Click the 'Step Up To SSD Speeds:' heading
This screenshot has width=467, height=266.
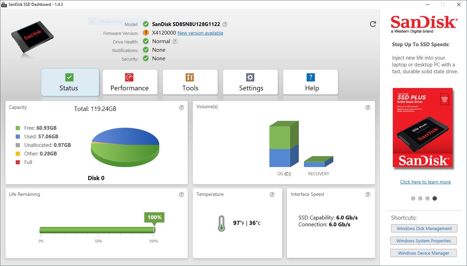[421, 45]
